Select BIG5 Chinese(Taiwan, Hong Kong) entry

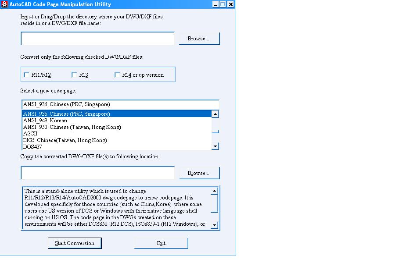117,140
